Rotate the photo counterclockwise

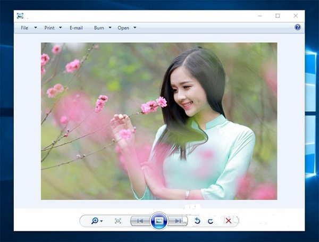(x=197, y=221)
